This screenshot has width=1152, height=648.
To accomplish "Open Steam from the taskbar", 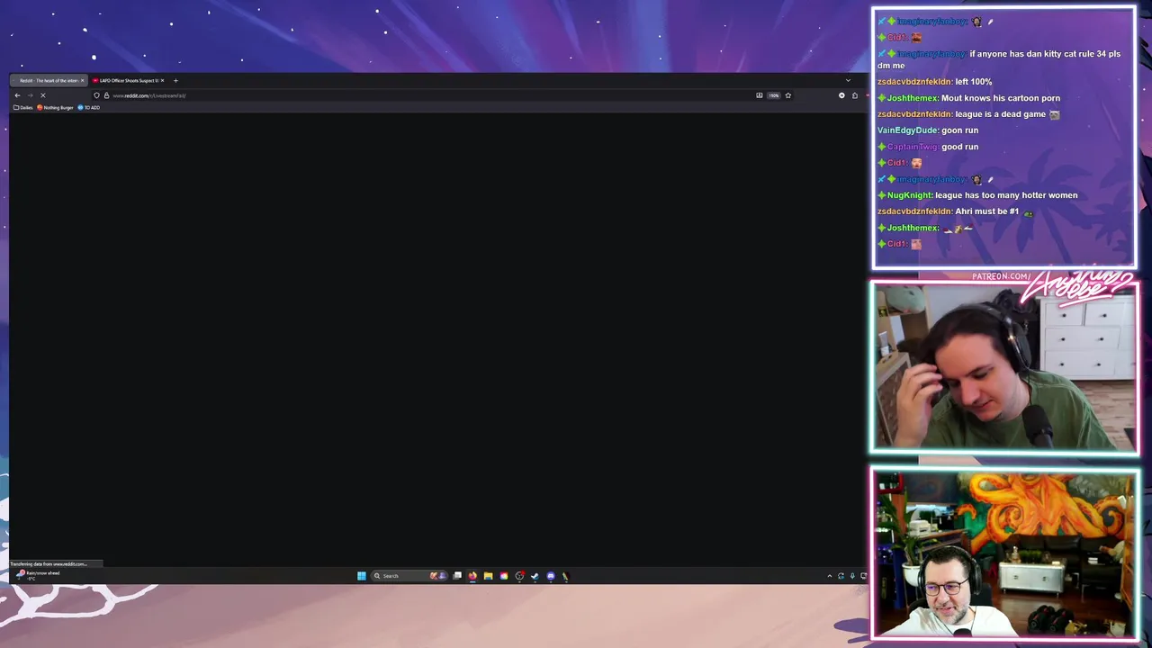I will click(535, 576).
